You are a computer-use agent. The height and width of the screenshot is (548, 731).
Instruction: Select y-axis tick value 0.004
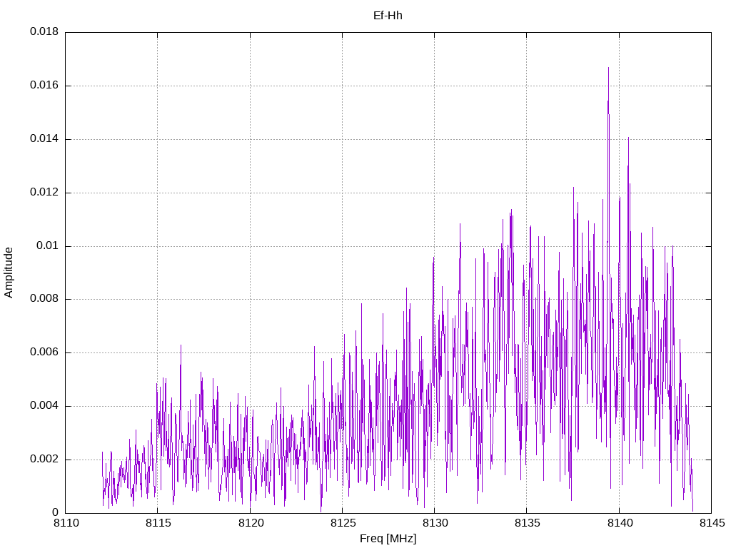point(44,406)
